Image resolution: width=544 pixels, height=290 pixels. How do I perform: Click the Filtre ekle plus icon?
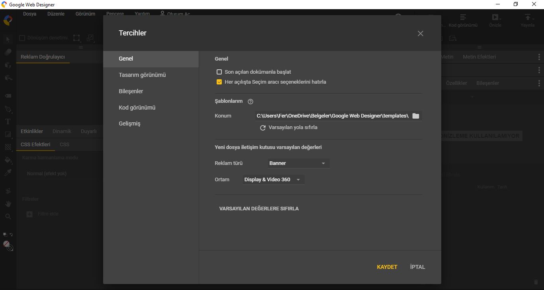coord(29,214)
